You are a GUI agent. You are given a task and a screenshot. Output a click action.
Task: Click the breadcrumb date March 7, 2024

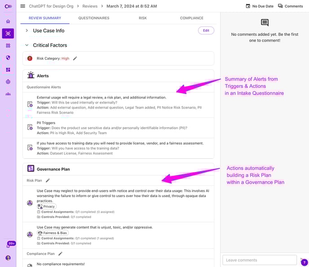pos(132,6)
